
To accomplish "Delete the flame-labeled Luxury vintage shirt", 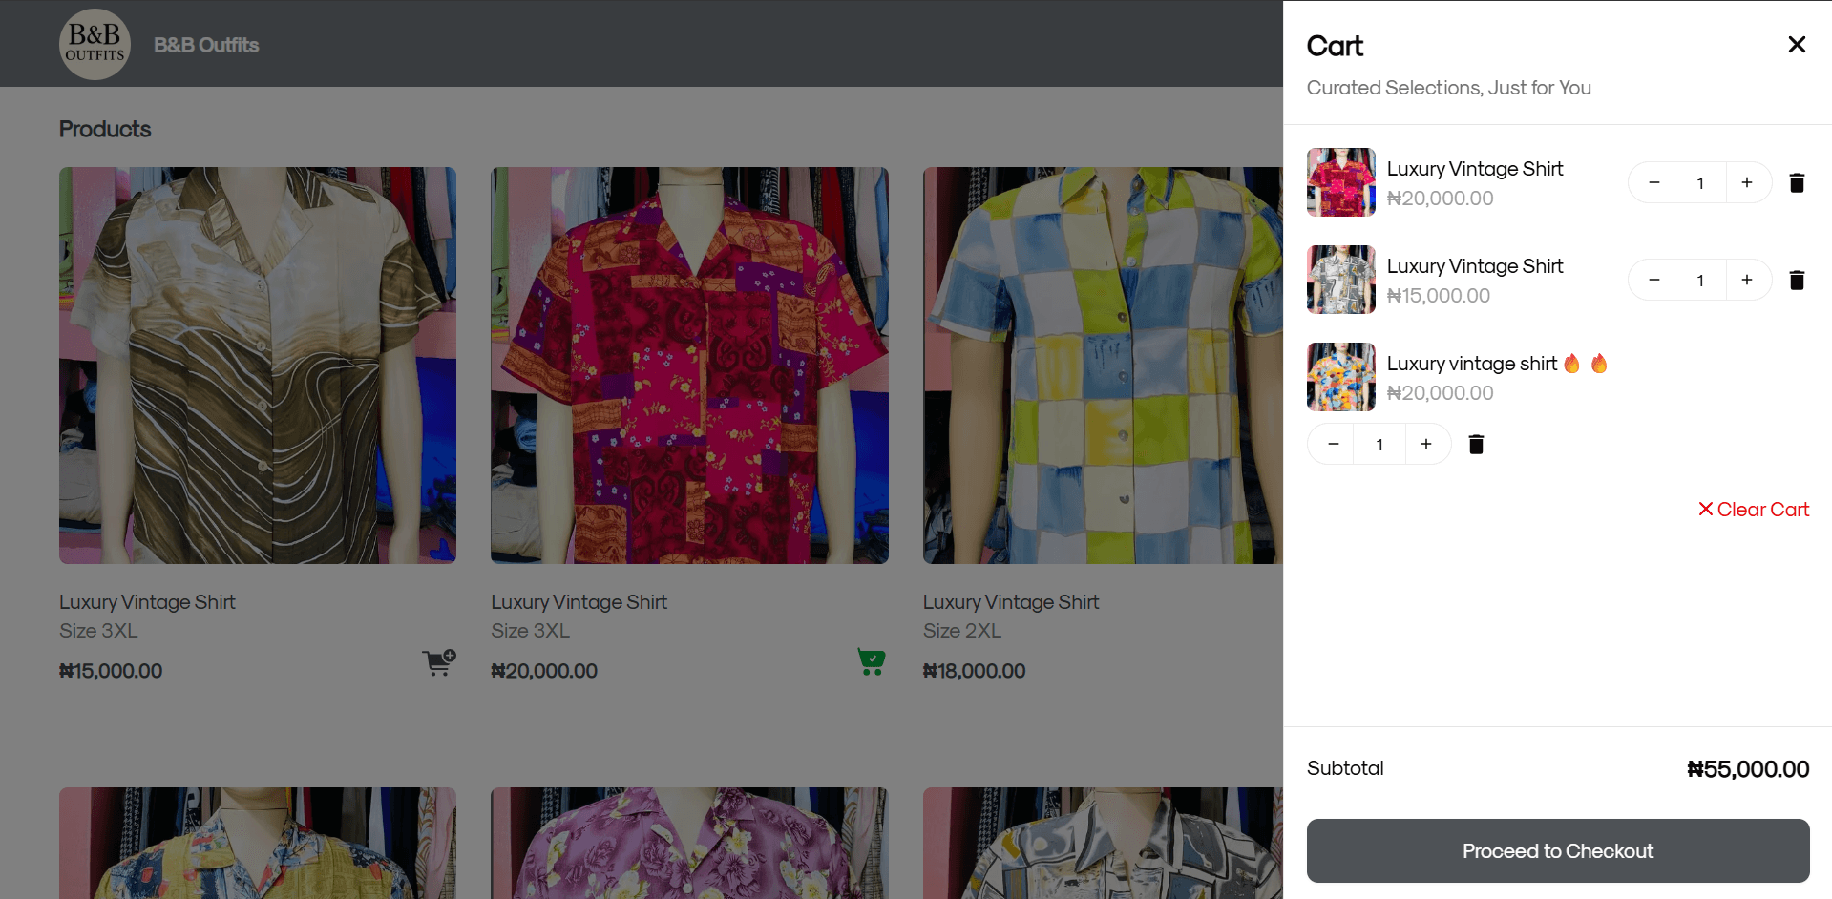I will click(1475, 445).
